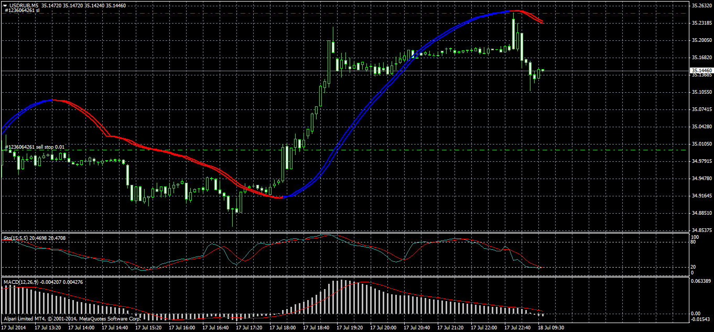Click the USDRUB,M5 chart title
This screenshot has width=714, height=332.
(x=23, y=5)
